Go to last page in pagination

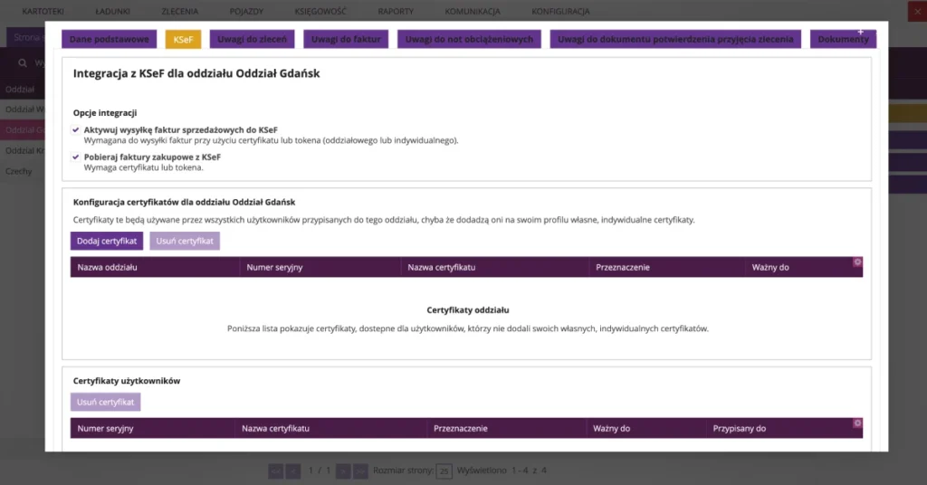coord(360,471)
